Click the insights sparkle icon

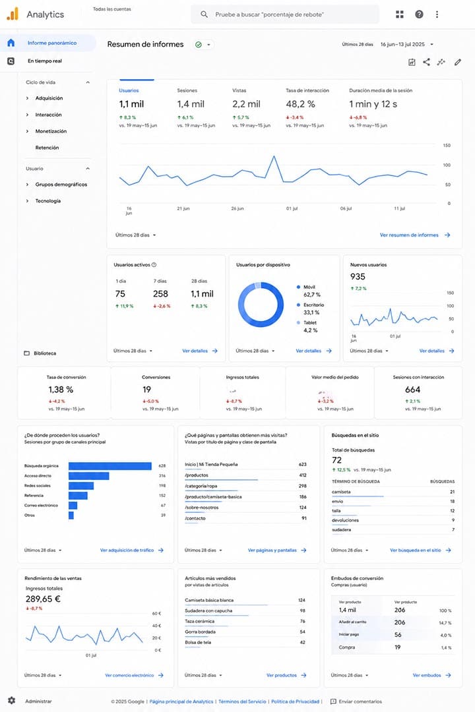pyautogui.click(x=441, y=62)
